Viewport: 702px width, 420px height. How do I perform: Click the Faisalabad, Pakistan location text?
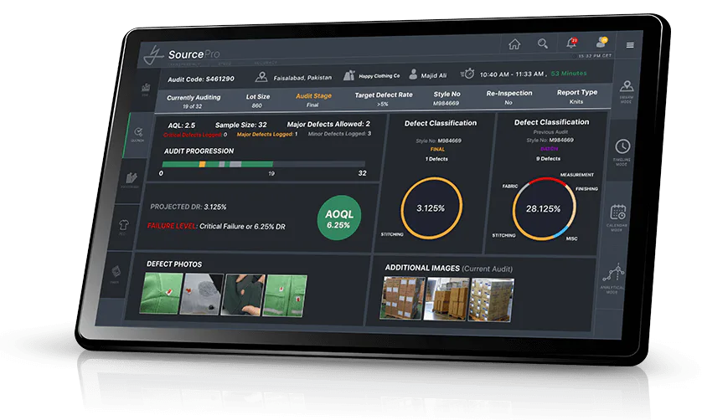[302, 77]
